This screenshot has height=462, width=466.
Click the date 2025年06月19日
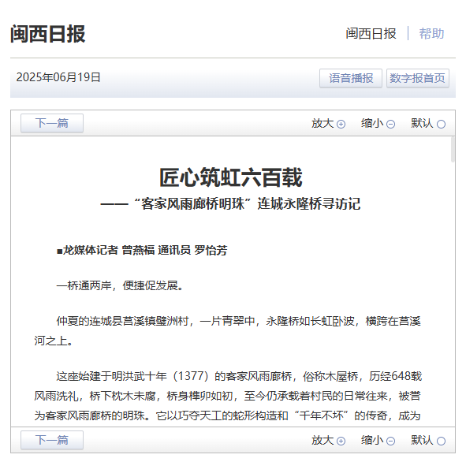[x=58, y=77]
